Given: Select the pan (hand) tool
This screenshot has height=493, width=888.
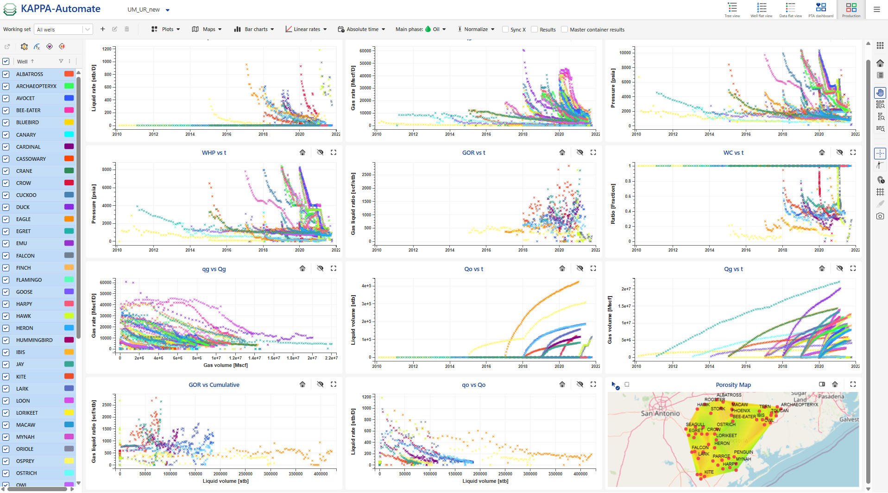Looking at the screenshot, I should (x=880, y=92).
